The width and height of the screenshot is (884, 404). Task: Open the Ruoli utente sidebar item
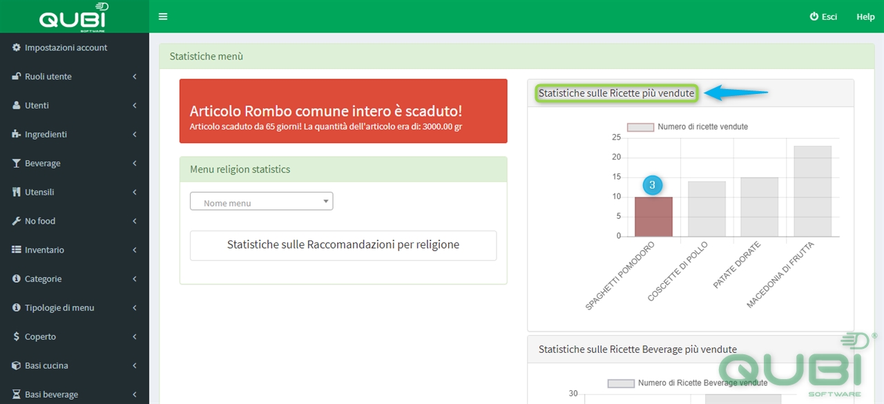pos(75,77)
